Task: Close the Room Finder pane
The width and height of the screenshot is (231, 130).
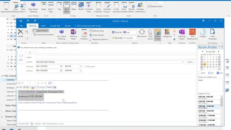Action: tap(222, 47)
